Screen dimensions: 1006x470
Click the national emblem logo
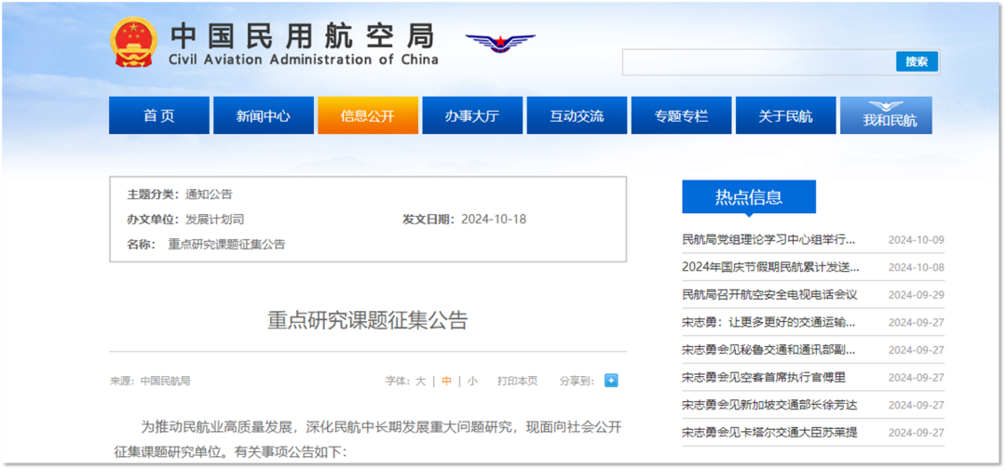tap(134, 43)
